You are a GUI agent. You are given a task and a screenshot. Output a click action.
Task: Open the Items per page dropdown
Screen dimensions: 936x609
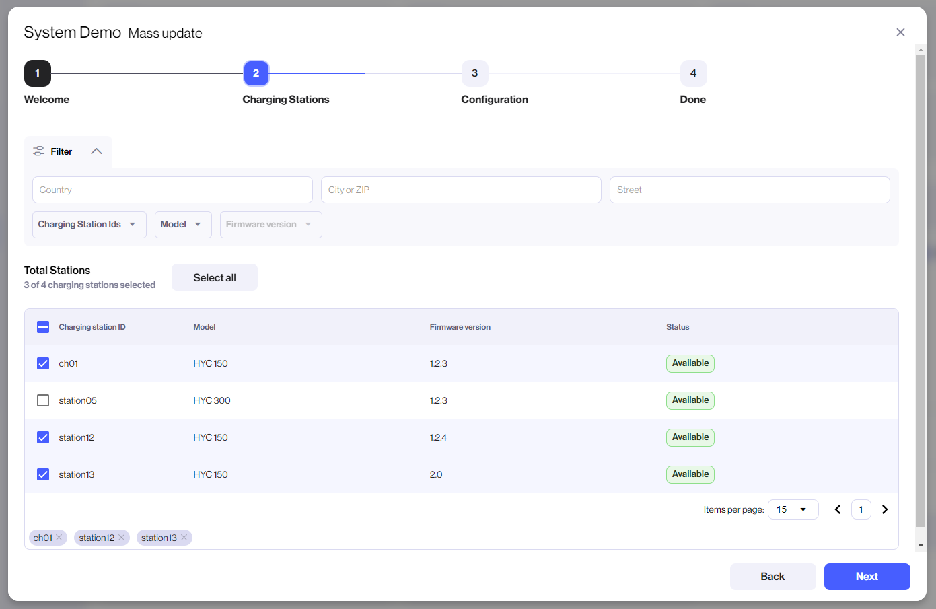(793, 509)
